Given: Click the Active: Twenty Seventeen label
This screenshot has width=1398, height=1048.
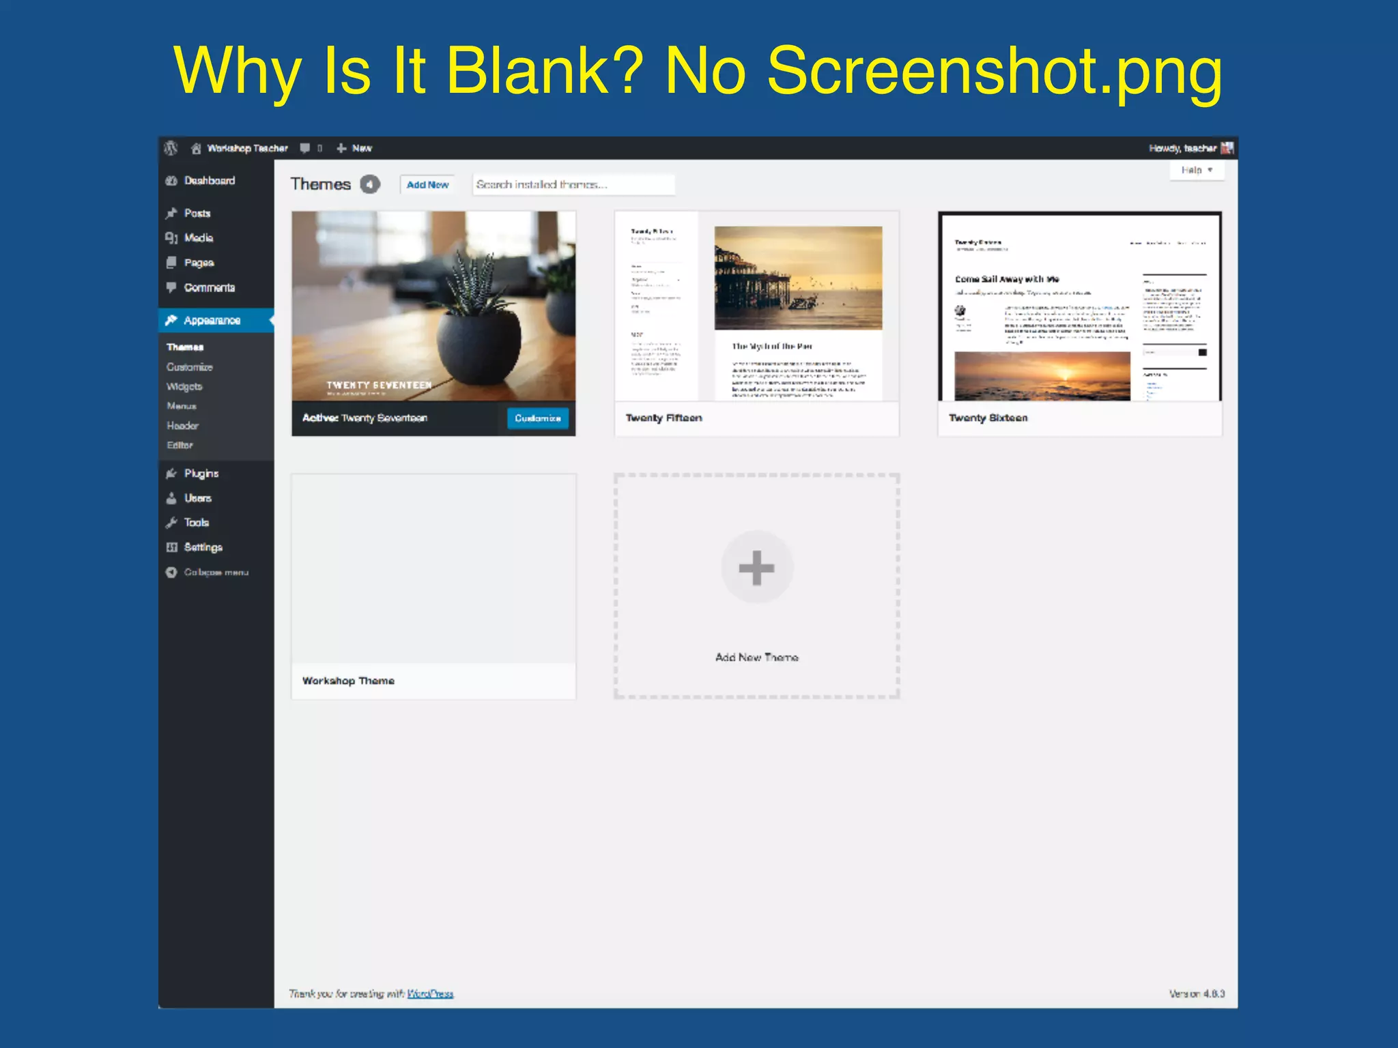Looking at the screenshot, I should (x=365, y=418).
